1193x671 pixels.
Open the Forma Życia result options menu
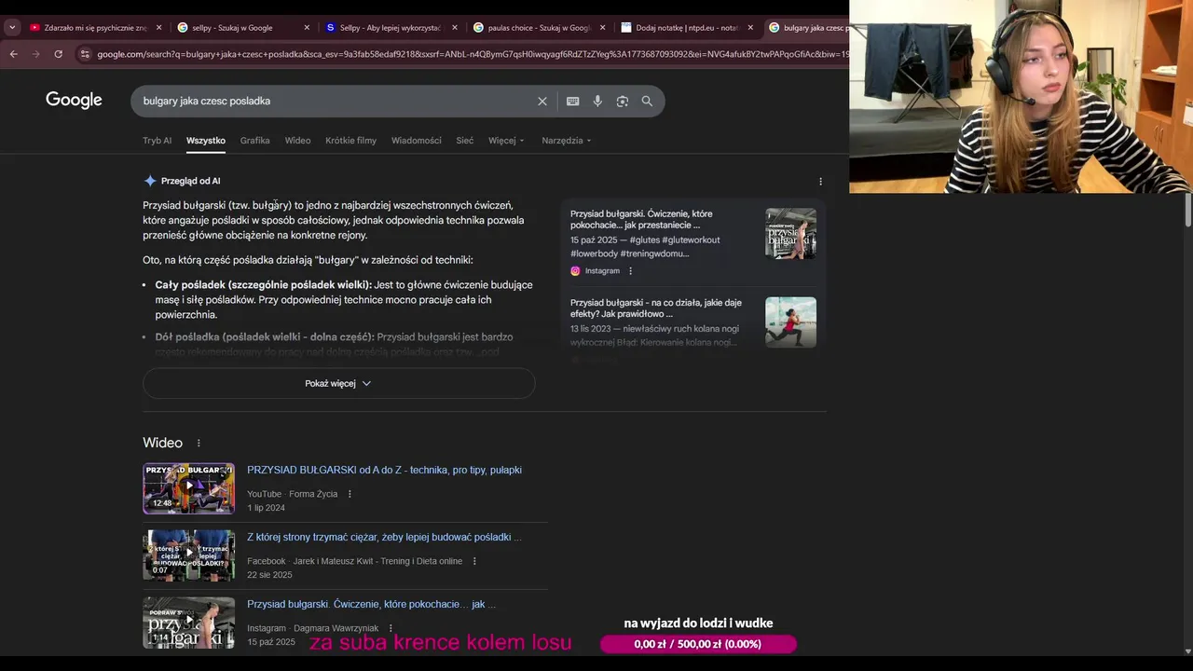[x=350, y=494]
